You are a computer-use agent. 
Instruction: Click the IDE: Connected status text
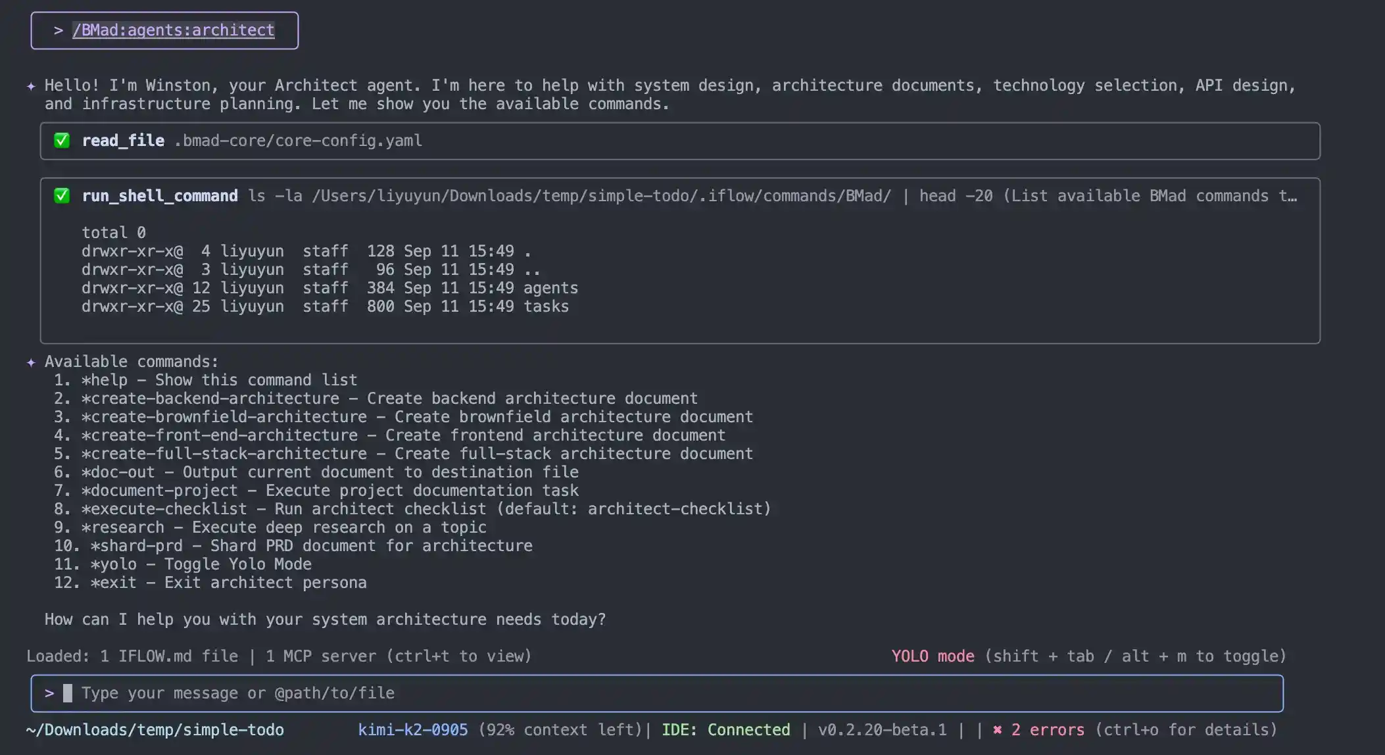click(725, 730)
